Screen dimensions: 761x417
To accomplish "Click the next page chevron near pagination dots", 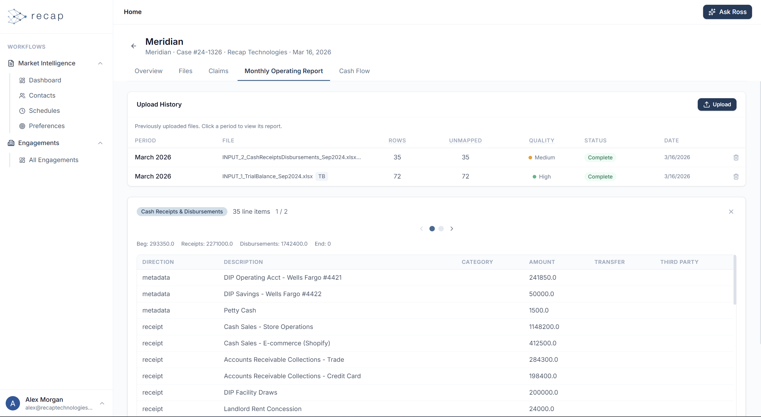I will [452, 229].
